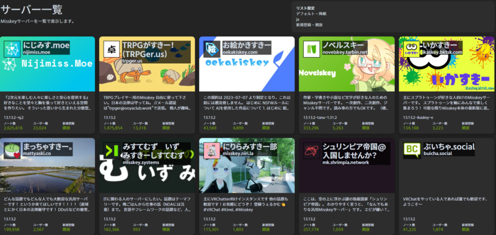Click the user count 13,316
496x235 pixels.
tap(139, 128)
